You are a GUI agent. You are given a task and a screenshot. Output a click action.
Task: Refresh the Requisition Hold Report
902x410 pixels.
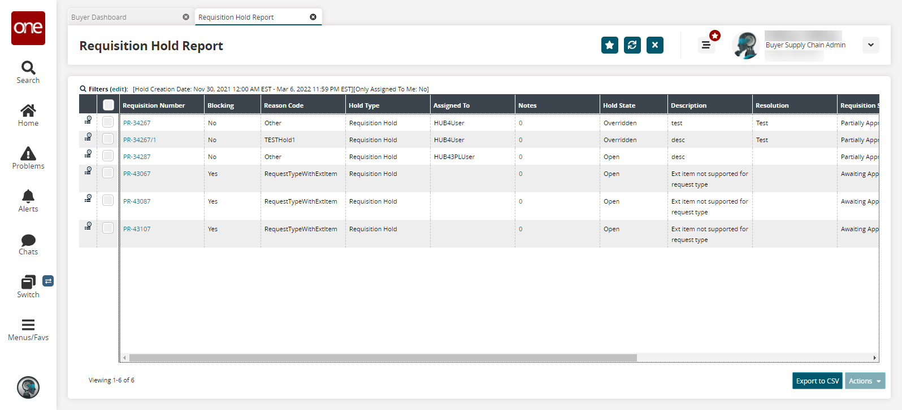click(632, 45)
